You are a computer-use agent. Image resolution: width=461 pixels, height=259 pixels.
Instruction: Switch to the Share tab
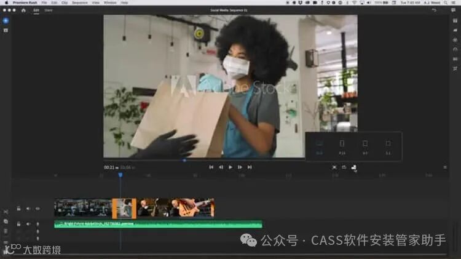49,10
